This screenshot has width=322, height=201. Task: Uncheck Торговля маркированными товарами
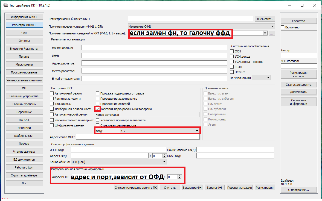point(98,109)
